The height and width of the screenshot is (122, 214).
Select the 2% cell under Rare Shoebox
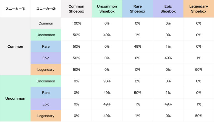tap(137, 81)
